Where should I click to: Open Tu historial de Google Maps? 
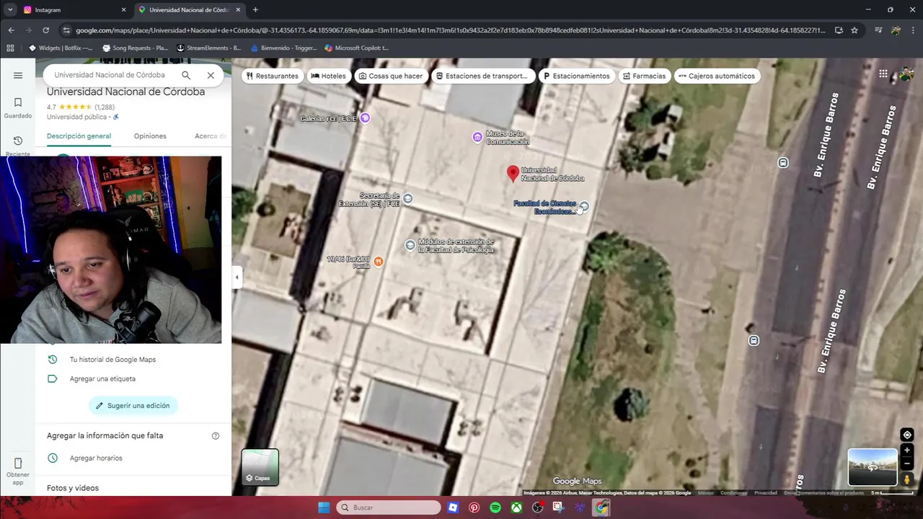[112, 359]
